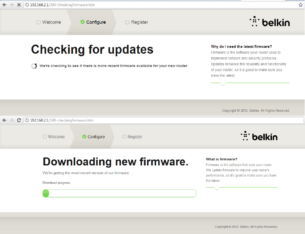The image size is (305, 234).
Task: Click the top address bar showing 300-CheckingFirmware.htm
Action: 164,5
